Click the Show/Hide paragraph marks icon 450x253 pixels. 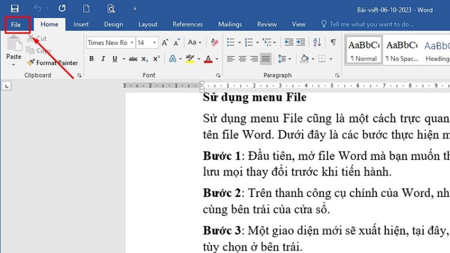(x=333, y=43)
